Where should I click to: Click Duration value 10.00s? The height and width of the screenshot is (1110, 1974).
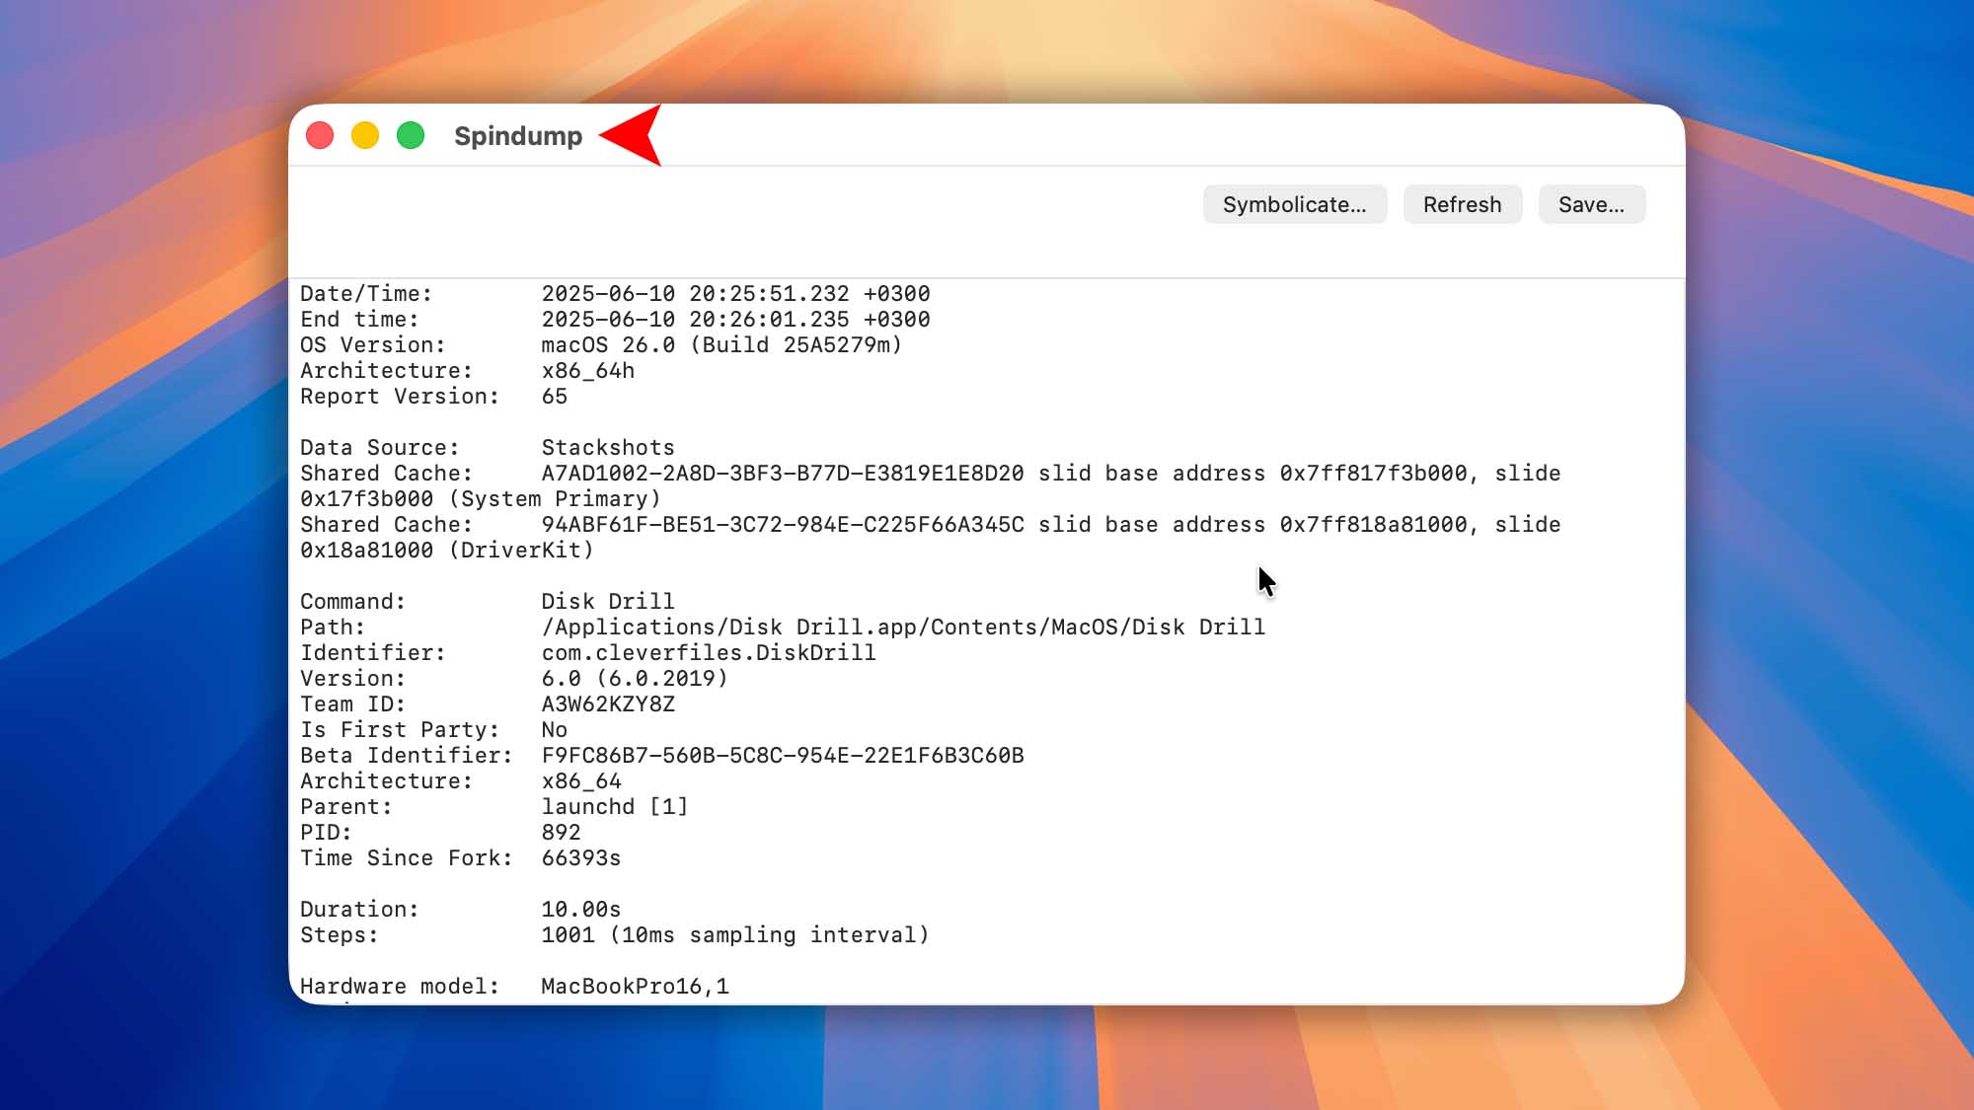pyautogui.click(x=581, y=910)
